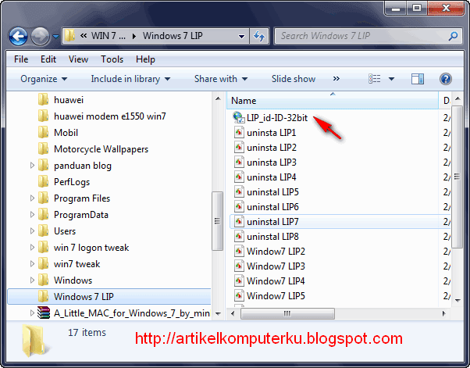The height and width of the screenshot is (368, 470).
Task: Expand the Program Files folder
Action: pos(32,198)
